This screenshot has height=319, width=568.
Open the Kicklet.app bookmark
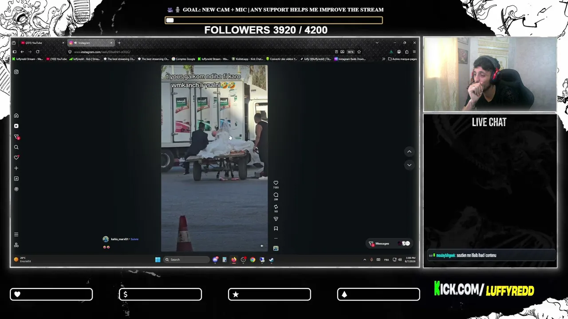(248, 59)
